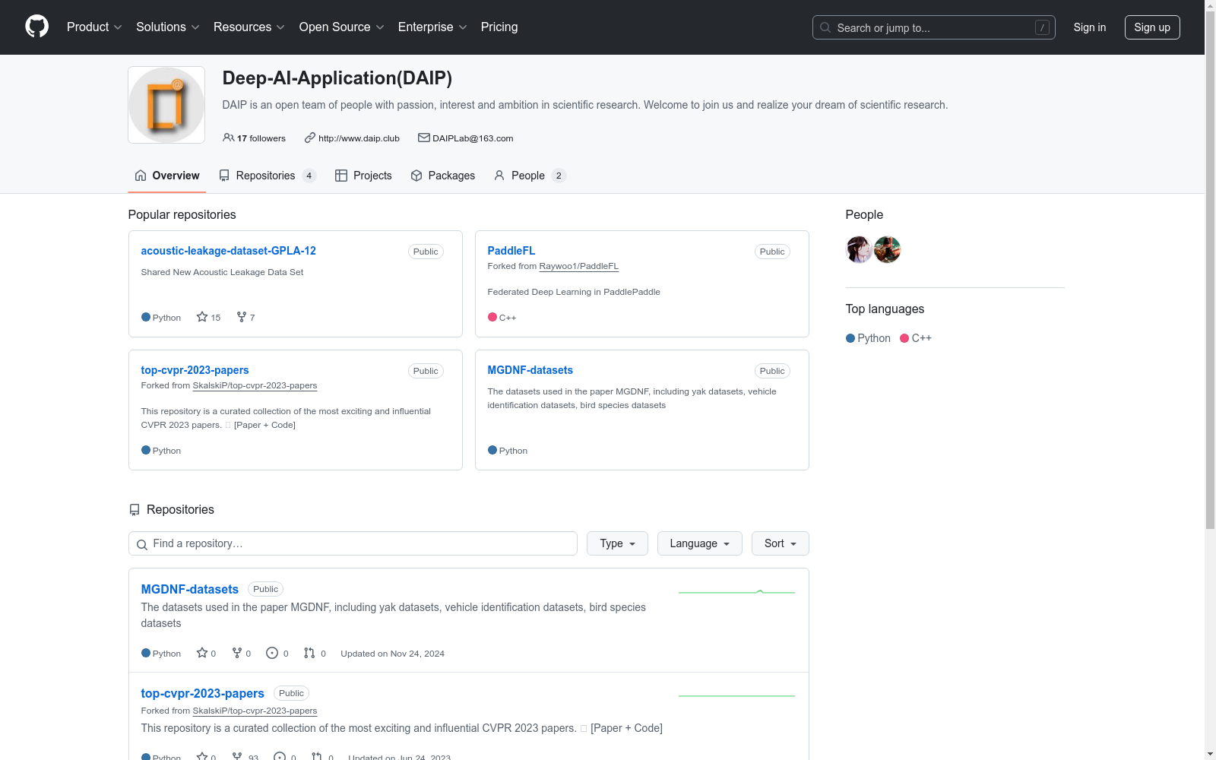This screenshot has width=1216, height=760.
Task: Open the Raywoo1/PaddleFL fork source link
Action: (578, 266)
